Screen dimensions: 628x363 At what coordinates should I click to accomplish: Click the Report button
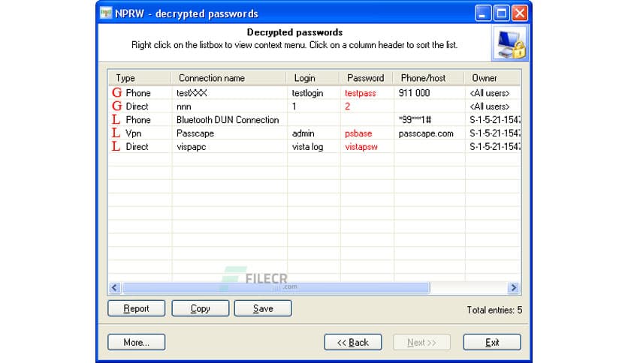[x=136, y=309]
